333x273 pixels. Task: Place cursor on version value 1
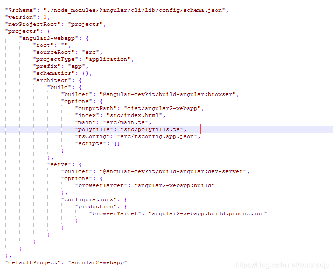(45, 17)
